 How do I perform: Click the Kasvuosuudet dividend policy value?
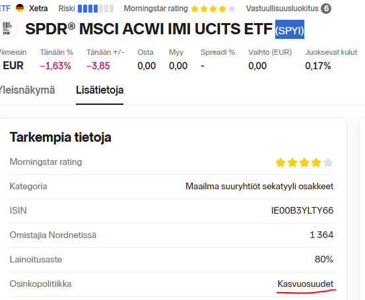pyautogui.click(x=306, y=284)
